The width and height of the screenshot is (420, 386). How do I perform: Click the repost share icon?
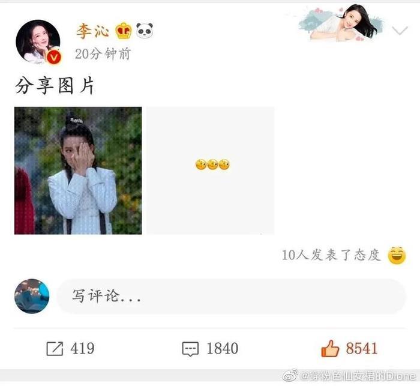(55, 348)
